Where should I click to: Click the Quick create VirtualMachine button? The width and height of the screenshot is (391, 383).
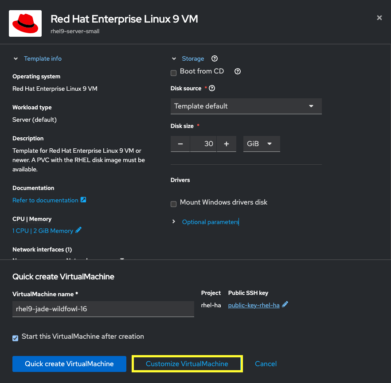pos(69,364)
